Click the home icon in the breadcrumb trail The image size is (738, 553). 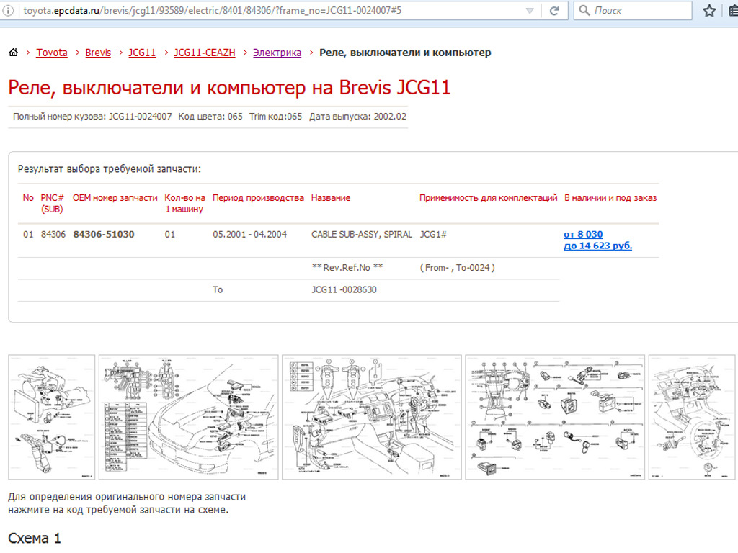point(13,52)
